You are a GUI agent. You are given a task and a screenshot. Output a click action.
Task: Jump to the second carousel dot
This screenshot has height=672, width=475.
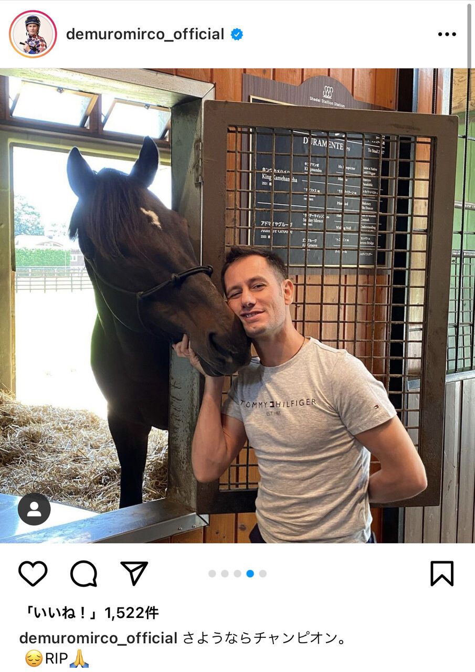225,573
